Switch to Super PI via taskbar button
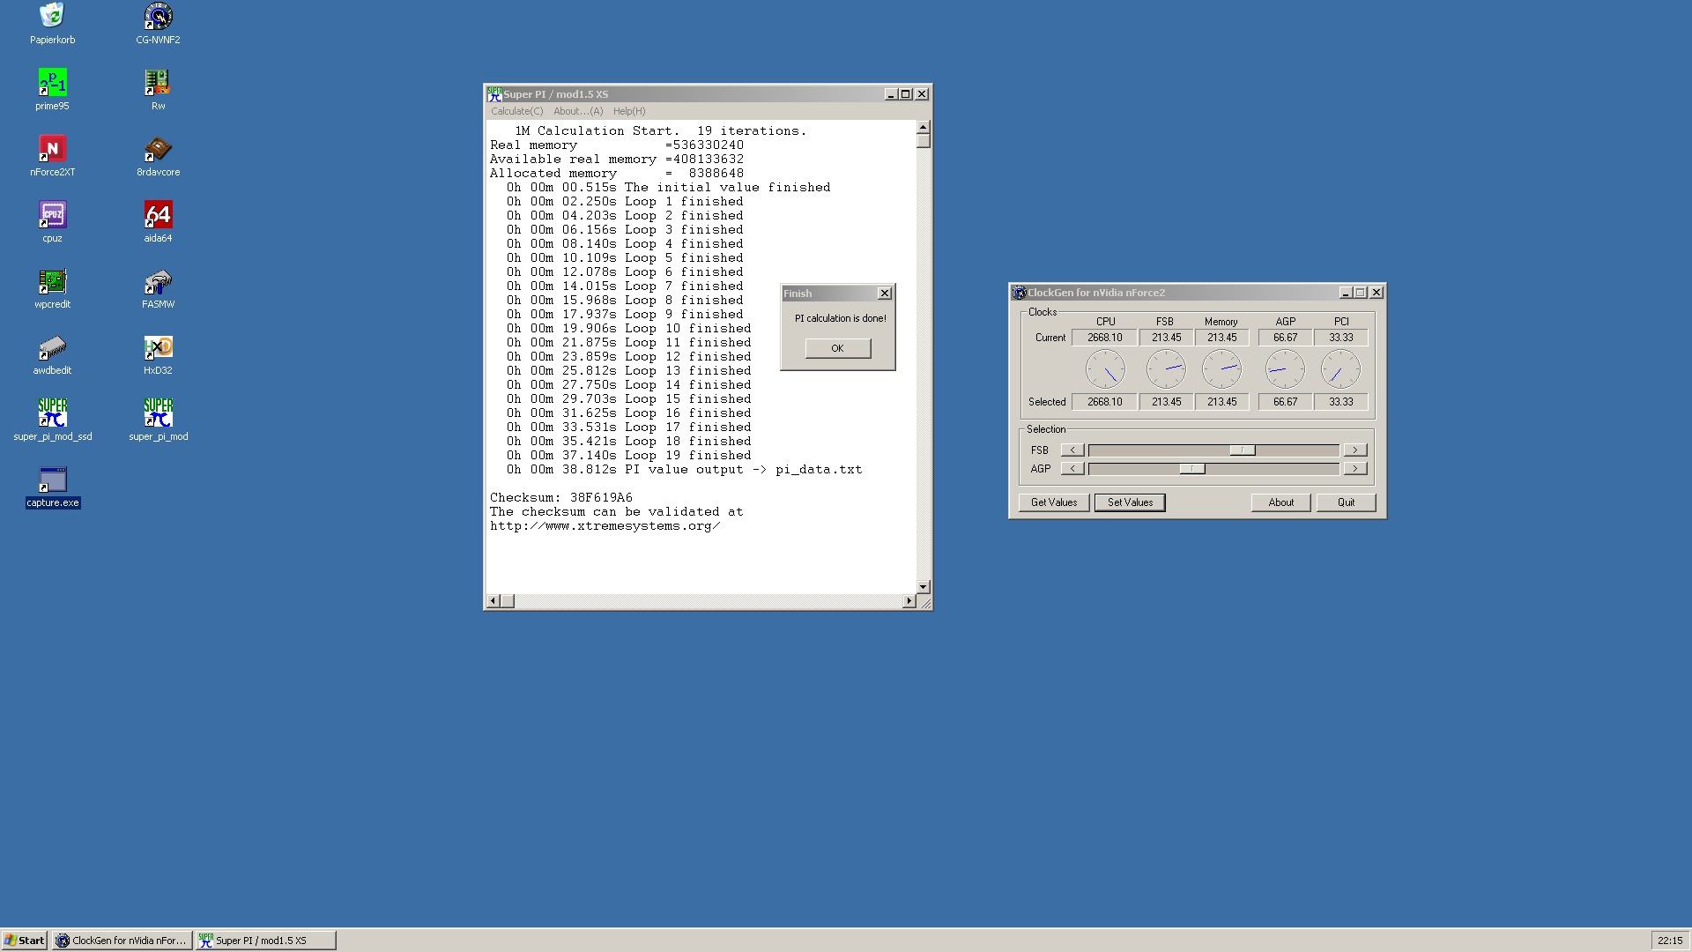 [265, 941]
